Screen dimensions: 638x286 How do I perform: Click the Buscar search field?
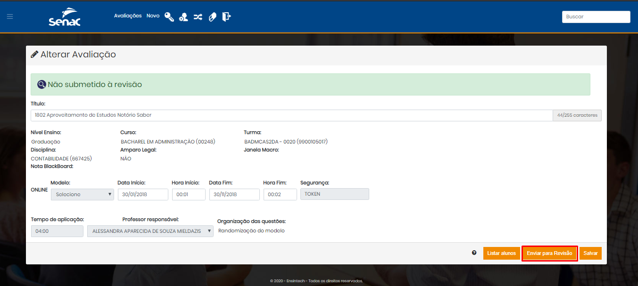[x=596, y=16]
